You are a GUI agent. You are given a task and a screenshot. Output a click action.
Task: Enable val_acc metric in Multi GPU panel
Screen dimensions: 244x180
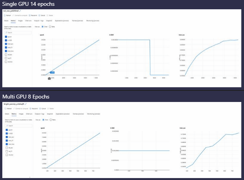(7, 148)
